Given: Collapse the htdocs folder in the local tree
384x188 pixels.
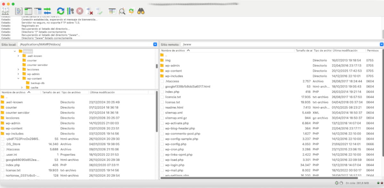Looking at the screenshot, I should pyautogui.click(x=15, y=51).
